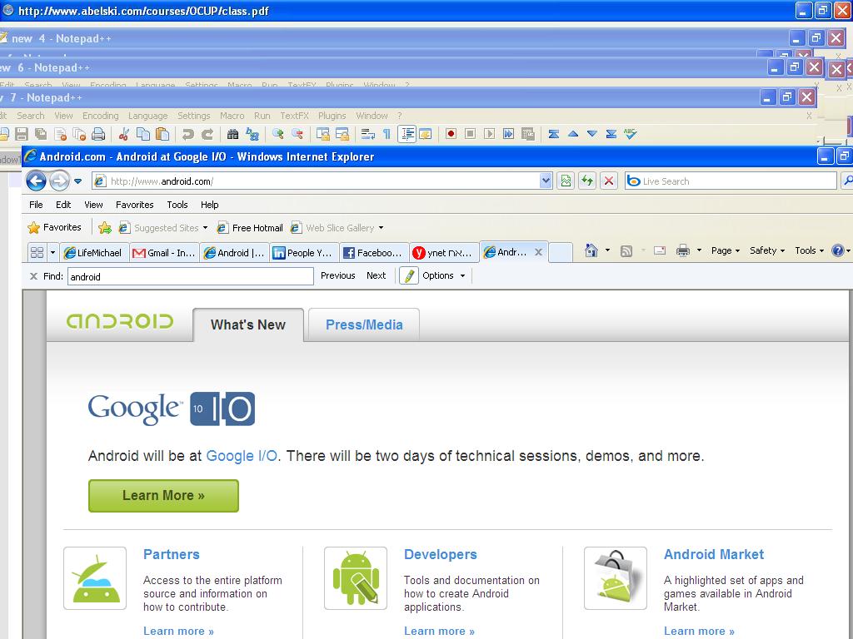The height and width of the screenshot is (639, 853).
Task: Expand address bar autocomplete dropdown
Action: point(546,181)
